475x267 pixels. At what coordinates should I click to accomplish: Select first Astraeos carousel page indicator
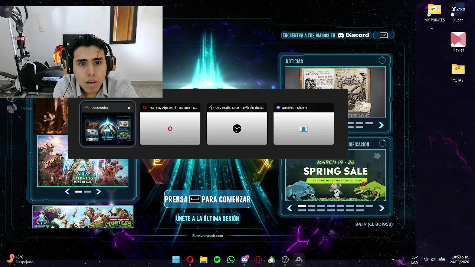79,192
